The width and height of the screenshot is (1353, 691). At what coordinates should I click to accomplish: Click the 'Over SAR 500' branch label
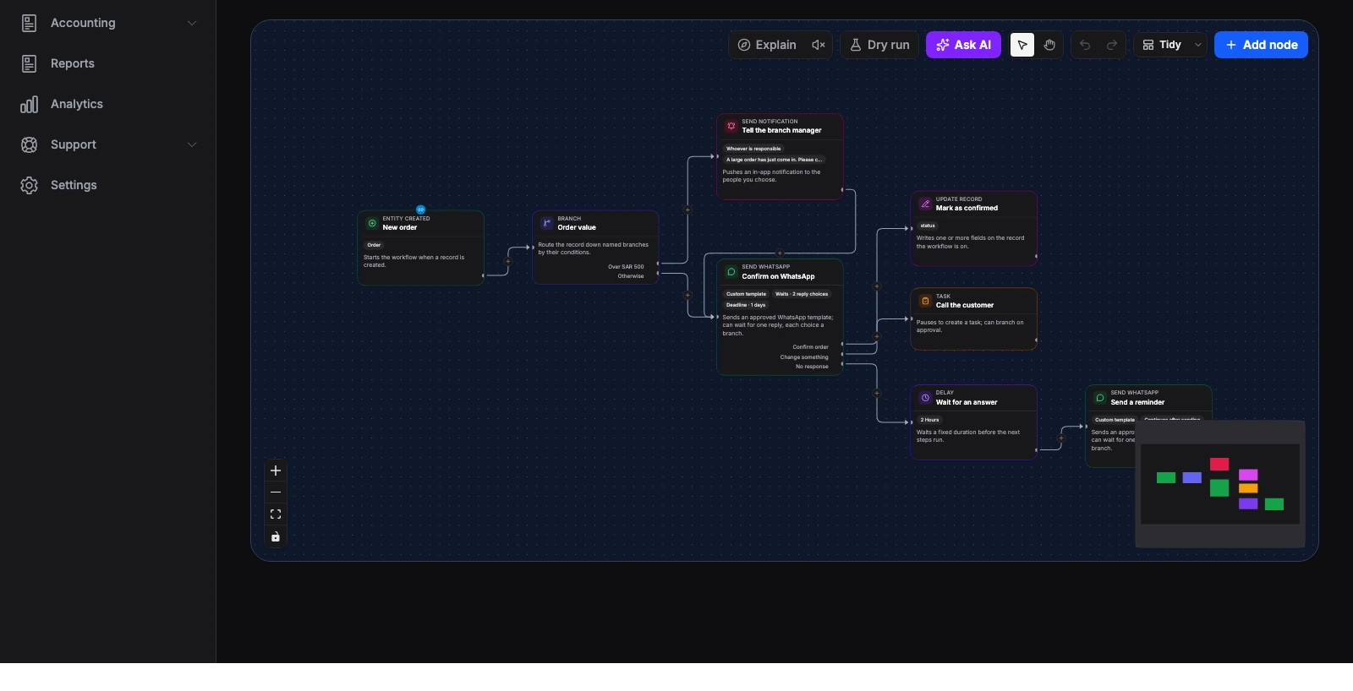626,267
